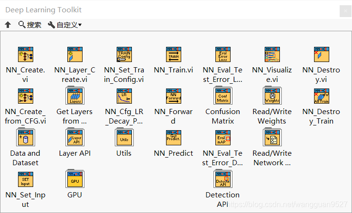Click the 'NN_Destroy_Train' label text
The image size is (352, 213).
321,116
